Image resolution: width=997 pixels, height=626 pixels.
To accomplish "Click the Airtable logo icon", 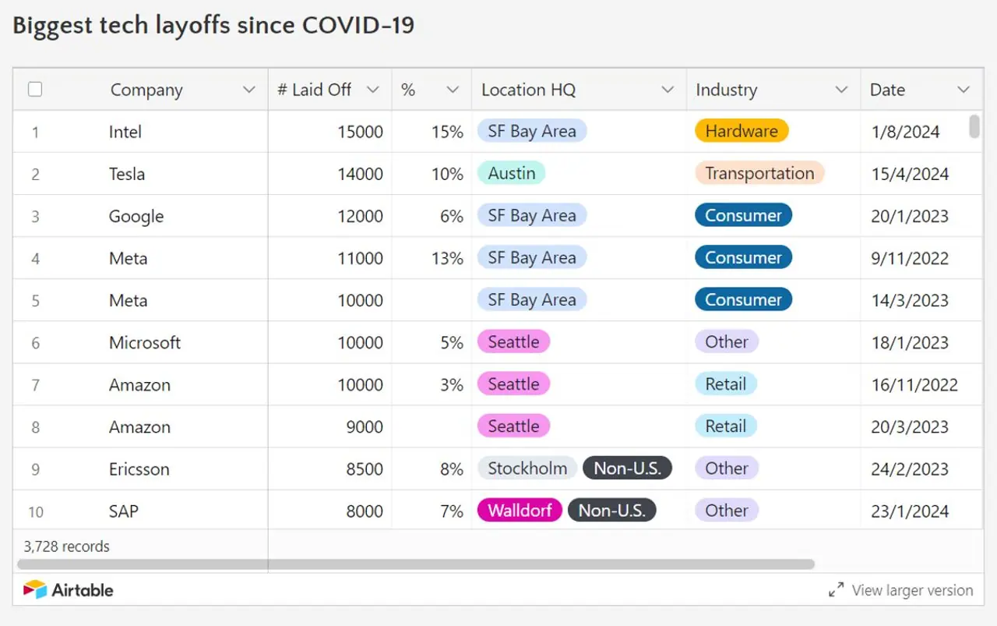I will point(35,590).
